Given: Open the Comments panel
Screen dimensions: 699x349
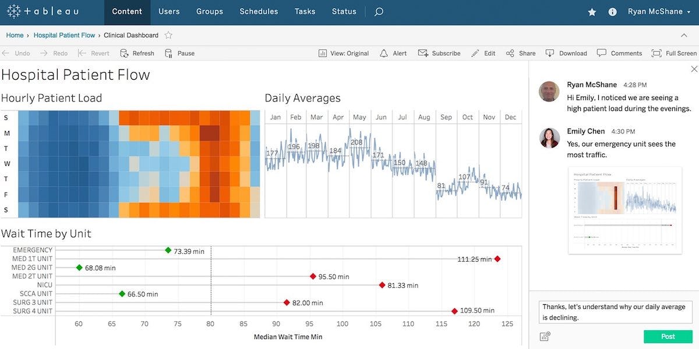Looking at the screenshot, I should 619,53.
